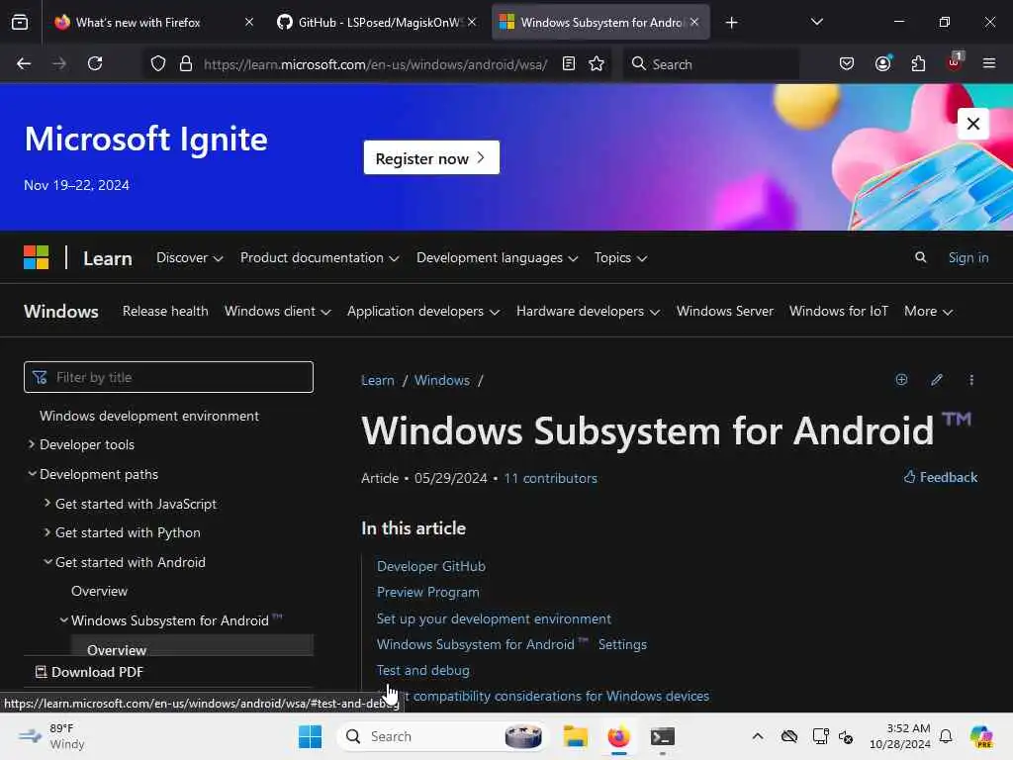The image size is (1013, 760).
Task: Click the Feedback thumbs-up link
Action: pyautogui.click(x=941, y=477)
